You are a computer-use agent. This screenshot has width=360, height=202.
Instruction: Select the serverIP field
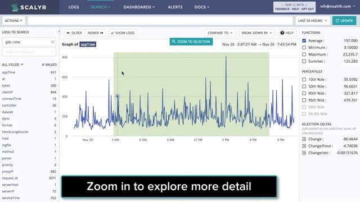8,191
